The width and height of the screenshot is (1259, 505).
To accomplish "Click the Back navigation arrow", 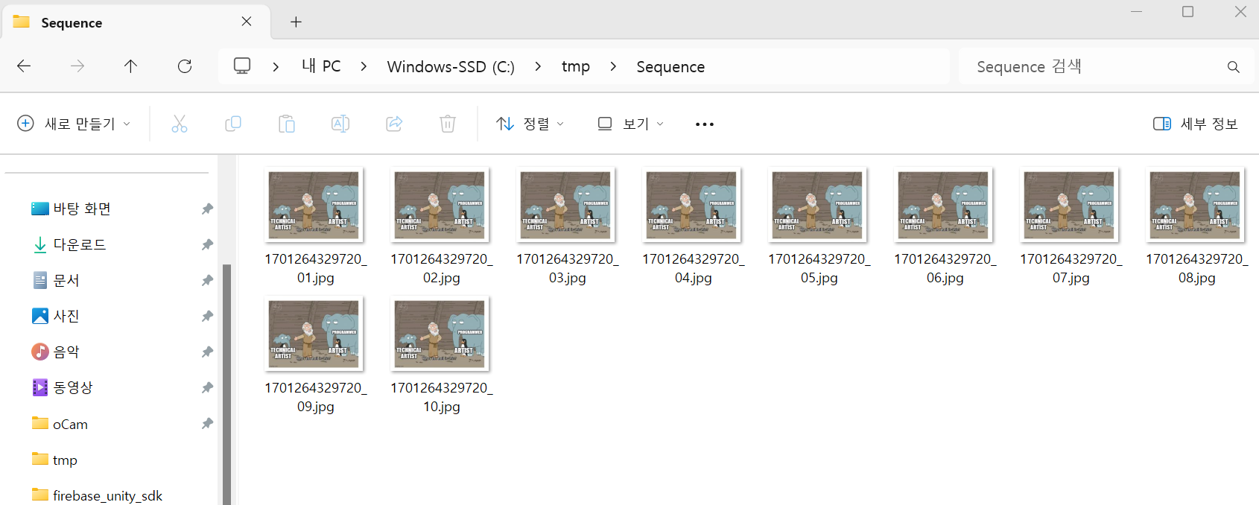I will 24,66.
